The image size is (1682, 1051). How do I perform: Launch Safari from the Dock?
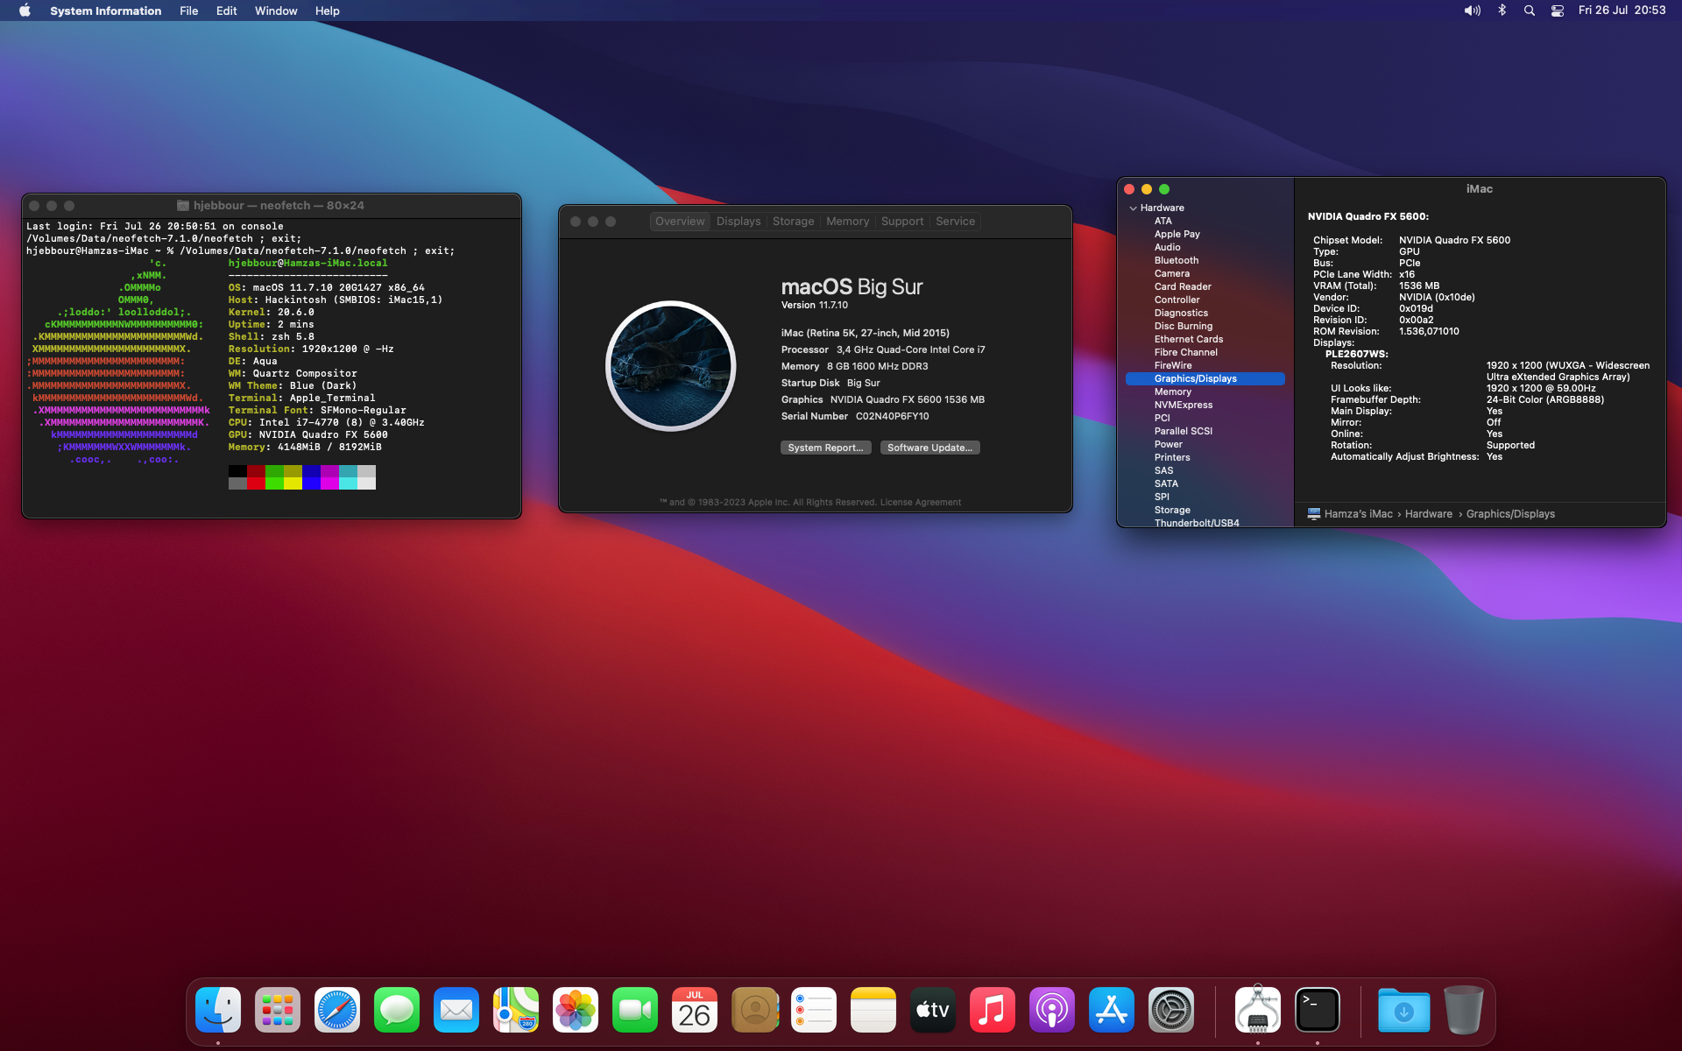point(337,1010)
